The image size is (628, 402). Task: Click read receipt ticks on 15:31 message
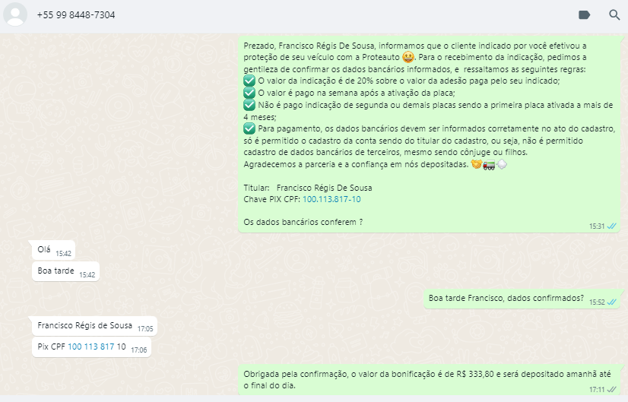coord(612,226)
